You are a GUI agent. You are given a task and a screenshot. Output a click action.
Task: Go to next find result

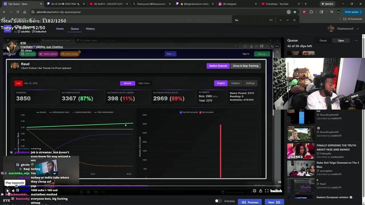[x=287, y=20]
